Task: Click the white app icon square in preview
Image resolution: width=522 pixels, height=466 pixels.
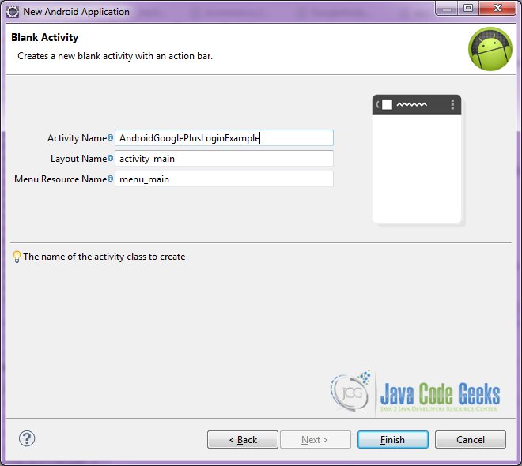Action: (387, 104)
